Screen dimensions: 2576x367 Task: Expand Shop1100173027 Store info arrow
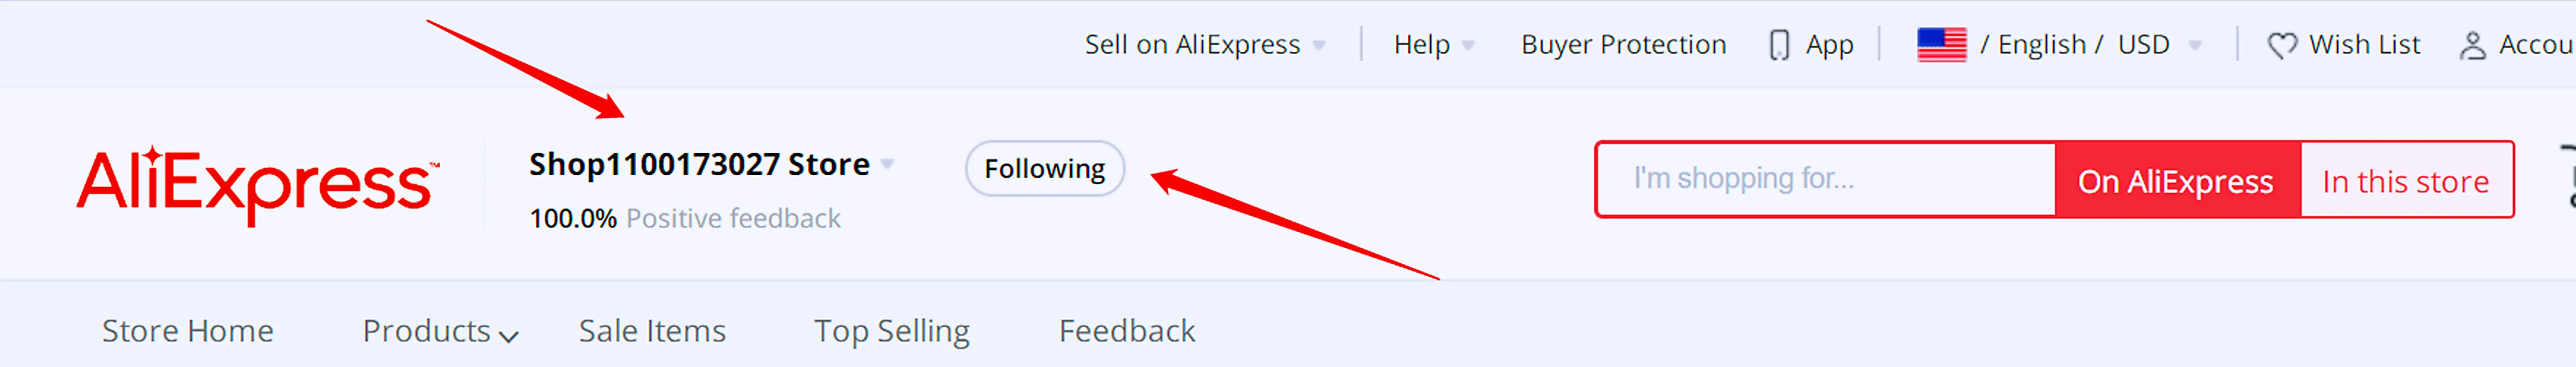[887, 164]
